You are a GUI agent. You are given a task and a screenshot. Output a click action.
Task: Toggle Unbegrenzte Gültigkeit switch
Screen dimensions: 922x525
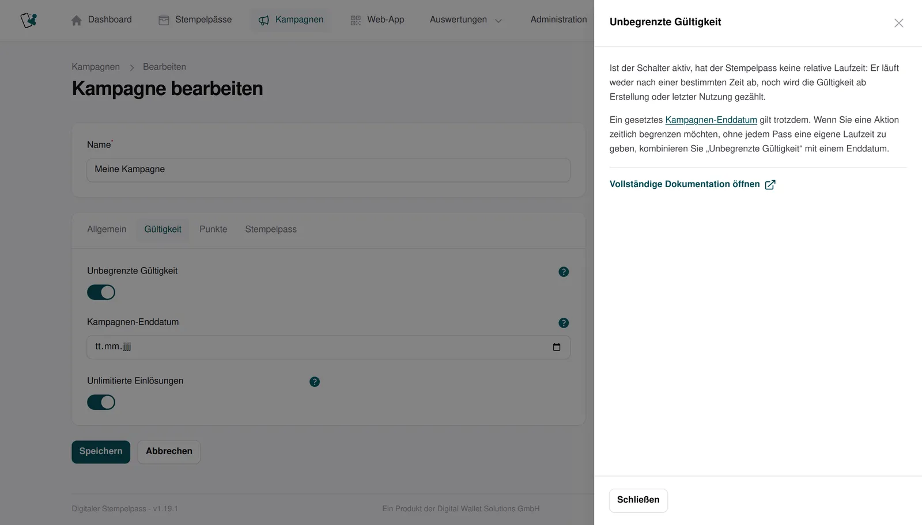pyautogui.click(x=101, y=292)
